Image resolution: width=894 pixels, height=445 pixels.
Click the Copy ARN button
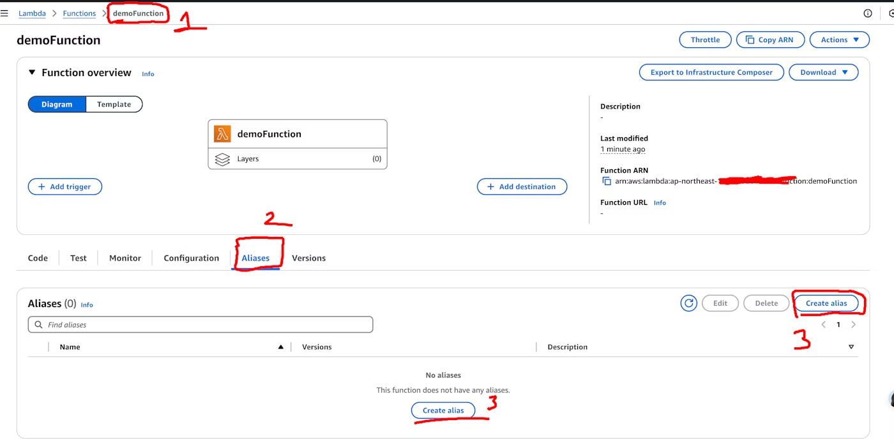click(769, 40)
